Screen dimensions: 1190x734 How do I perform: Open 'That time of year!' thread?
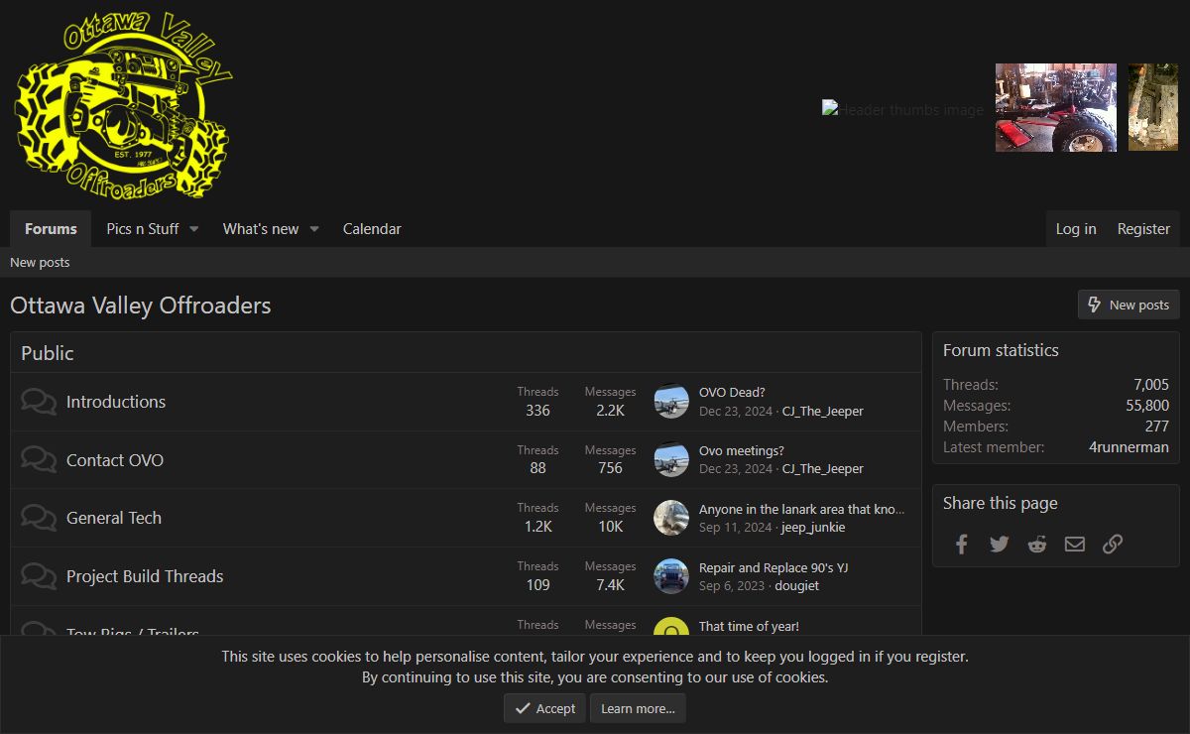pos(749,627)
